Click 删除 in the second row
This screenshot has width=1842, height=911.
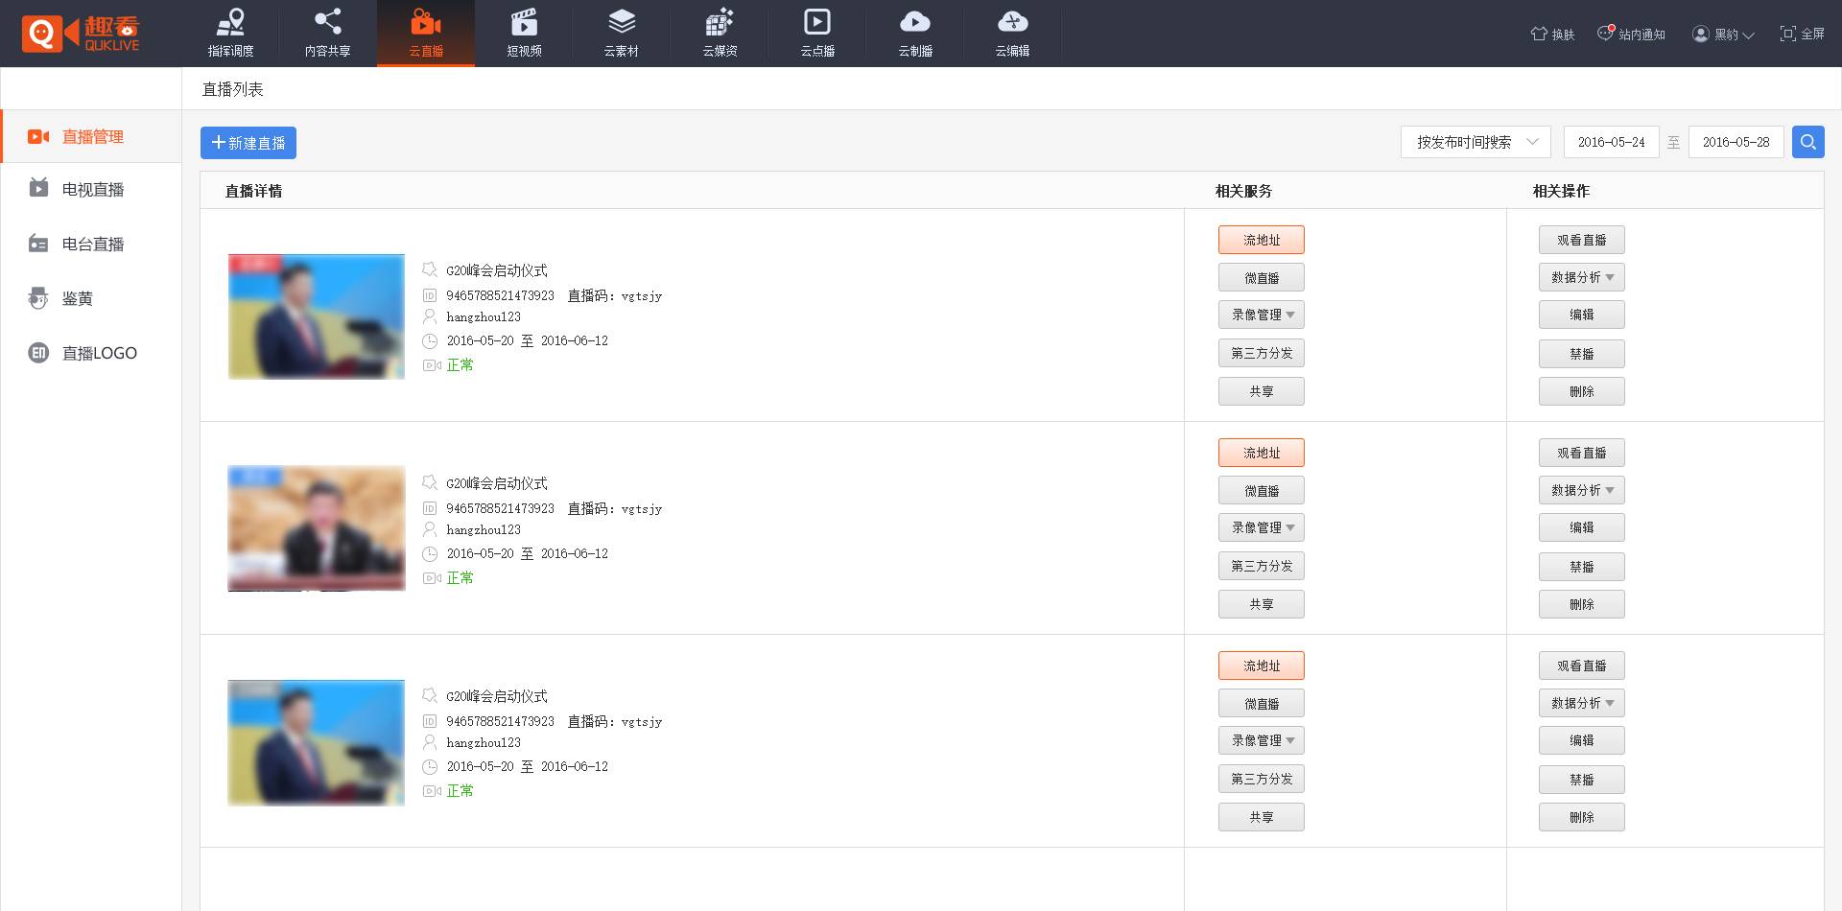tap(1582, 604)
